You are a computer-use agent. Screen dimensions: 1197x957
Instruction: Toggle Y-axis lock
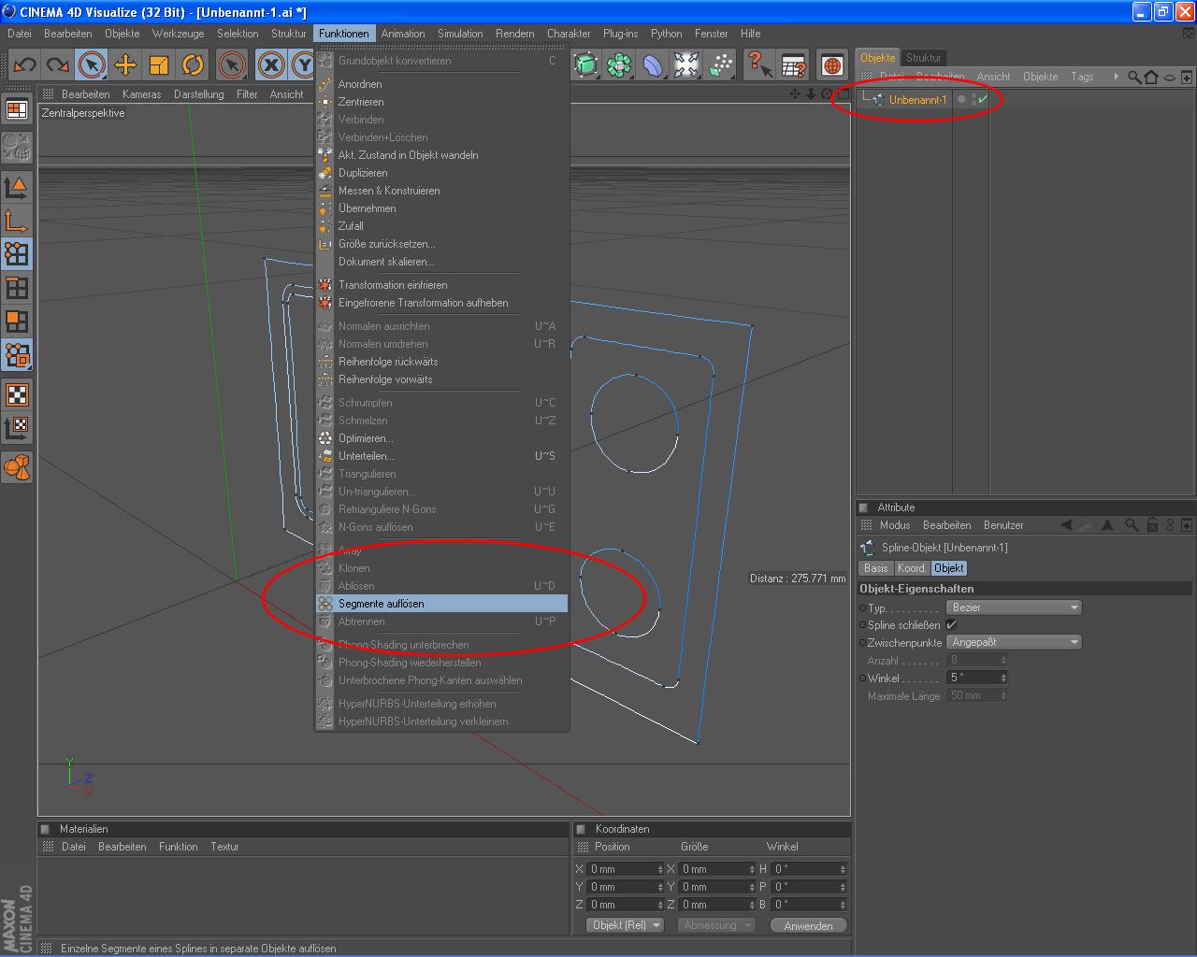(302, 64)
